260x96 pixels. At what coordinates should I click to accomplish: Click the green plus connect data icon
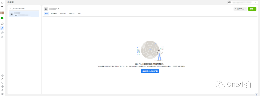pos(2,18)
